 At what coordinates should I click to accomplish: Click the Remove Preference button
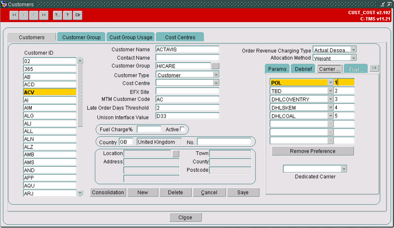coord(312,151)
